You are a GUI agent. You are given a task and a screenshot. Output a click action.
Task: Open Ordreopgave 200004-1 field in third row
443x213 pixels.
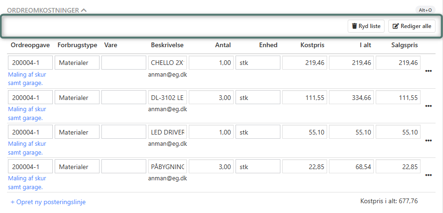(x=30, y=132)
